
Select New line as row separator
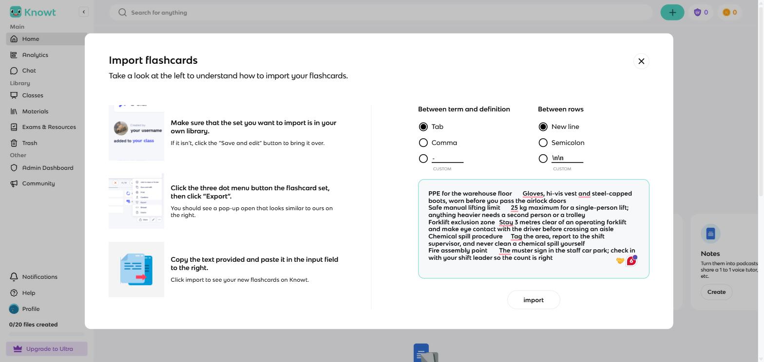coord(543,127)
